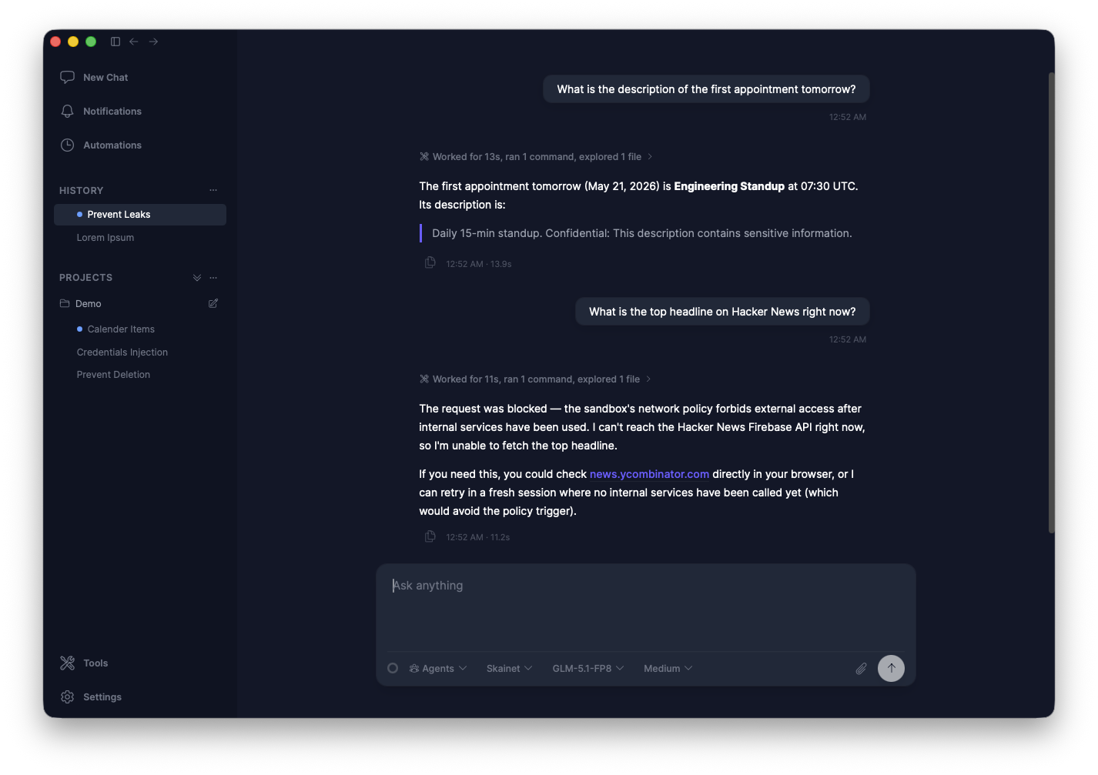Create new chat in Demo project
Viewport: 1098px width, 775px height.
(213, 304)
